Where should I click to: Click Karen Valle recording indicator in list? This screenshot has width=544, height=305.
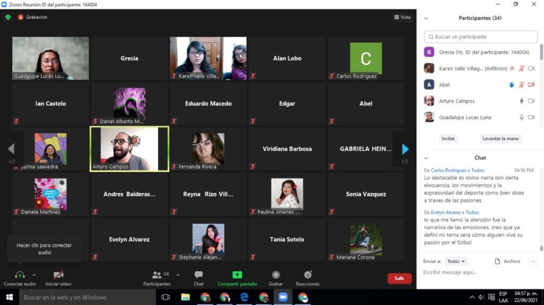click(x=512, y=68)
